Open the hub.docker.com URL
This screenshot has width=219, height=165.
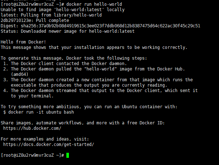coord(32,128)
